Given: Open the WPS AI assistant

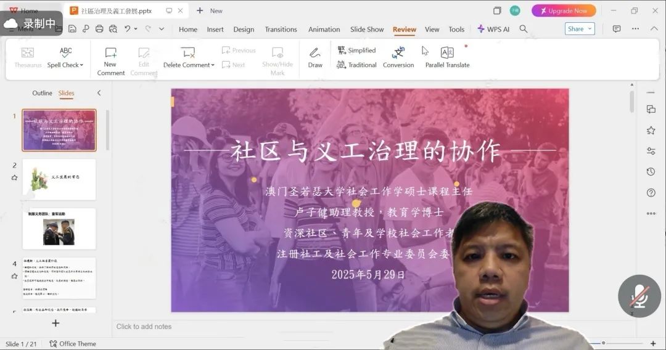Looking at the screenshot, I should pos(493,29).
